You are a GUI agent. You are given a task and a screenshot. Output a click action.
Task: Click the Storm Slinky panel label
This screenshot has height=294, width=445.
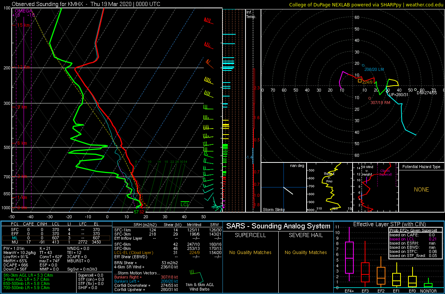click(x=273, y=210)
